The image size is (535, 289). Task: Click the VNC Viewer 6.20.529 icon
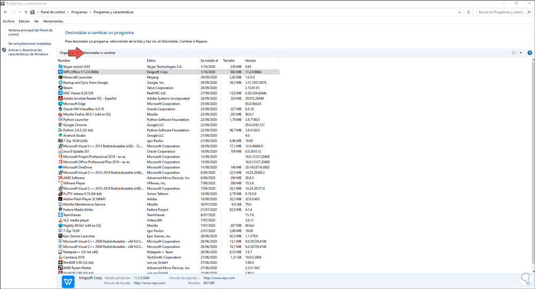tap(60, 93)
